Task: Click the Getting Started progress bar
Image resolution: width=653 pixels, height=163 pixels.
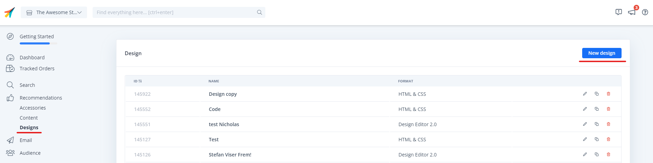Action: (x=38, y=43)
